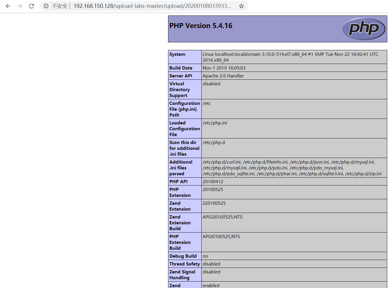Image resolution: width=389 pixels, height=288 pixels.
Task: Select the PHP API label
Action: pyautogui.click(x=179, y=182)
